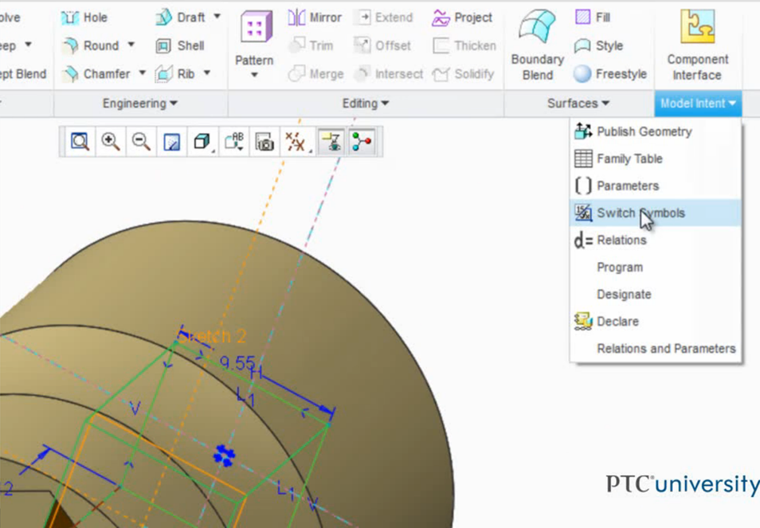This screenshot has height=528, width=760.
Task: Select the Merge tool
Action: [315, 73]
